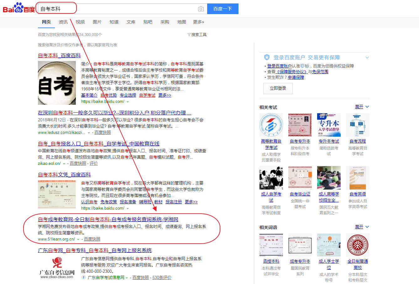Open the 文库 tab
The height and width of the screenshot is (284, 419).
[x=131, y=22]
